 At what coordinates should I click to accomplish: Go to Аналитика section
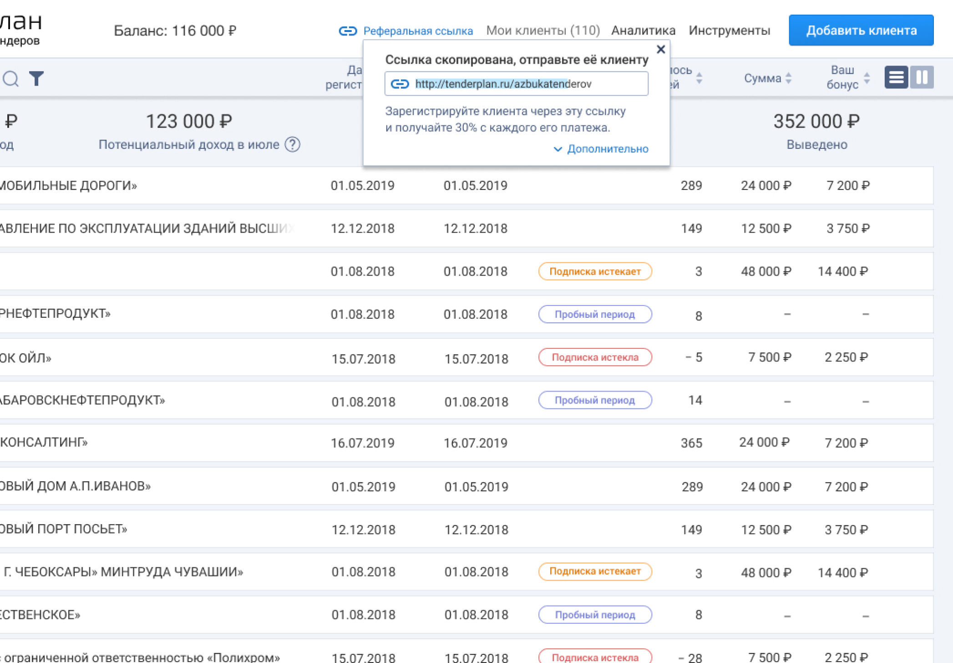(x=643, y=31)
